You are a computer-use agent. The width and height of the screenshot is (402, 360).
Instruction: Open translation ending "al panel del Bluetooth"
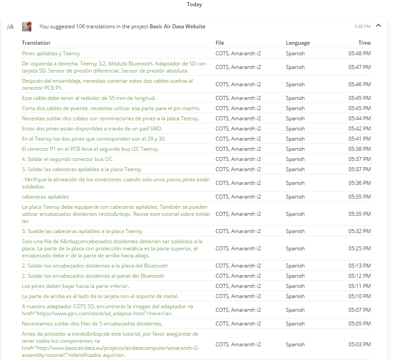(x=93, y=276)
